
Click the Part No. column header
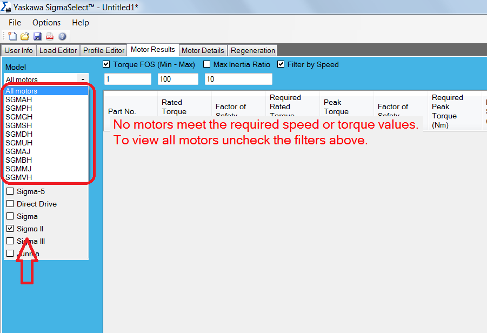(x=130, y=110)
